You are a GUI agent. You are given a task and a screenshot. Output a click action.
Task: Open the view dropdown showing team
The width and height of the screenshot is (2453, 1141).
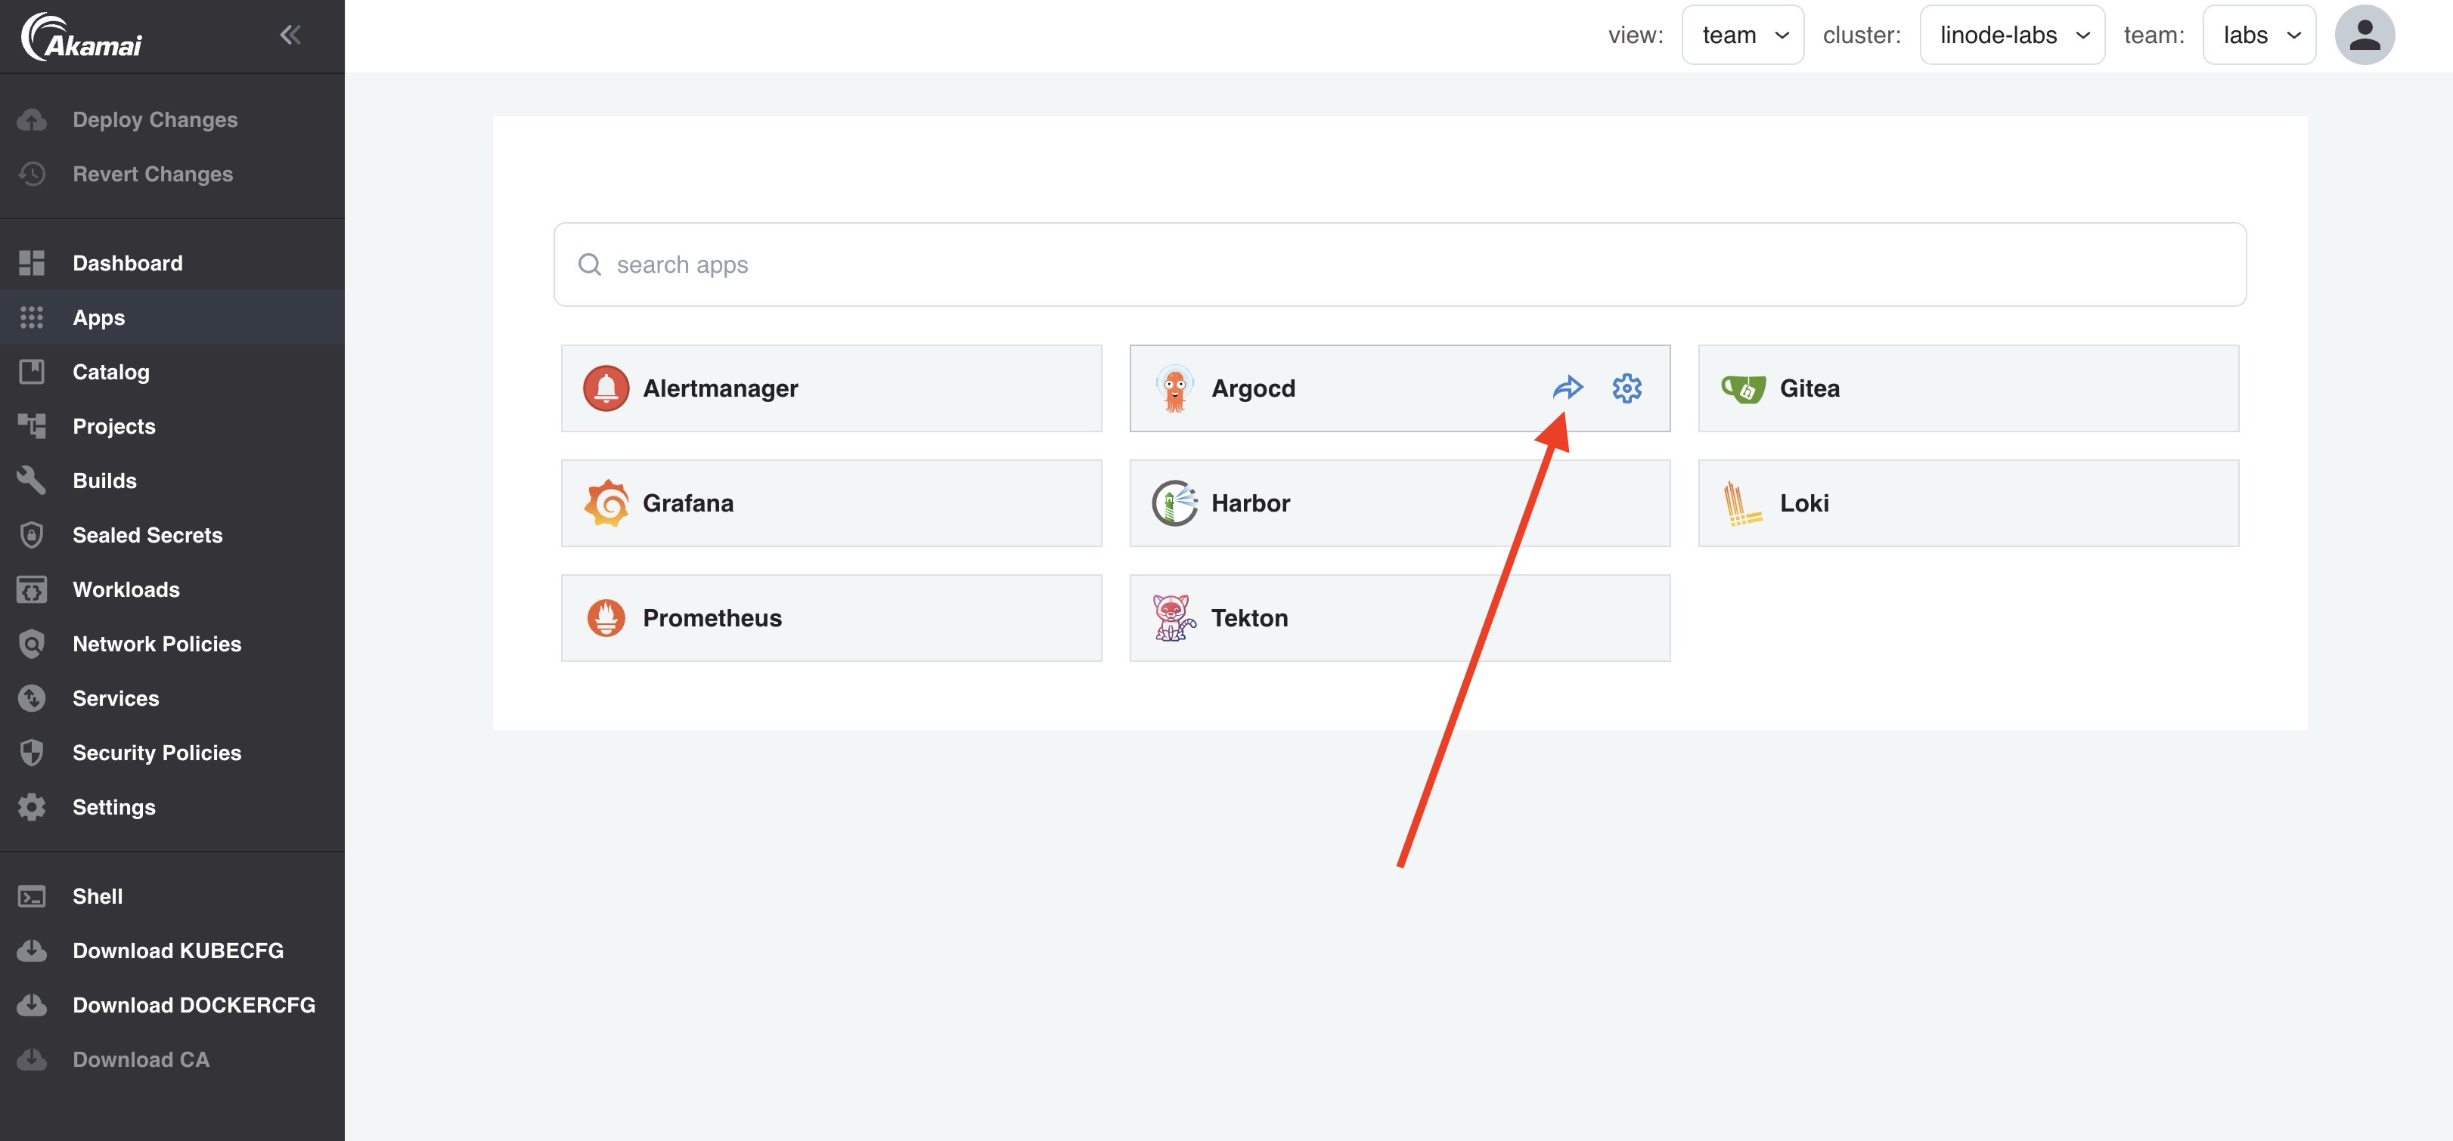[x=1741, y=36]
